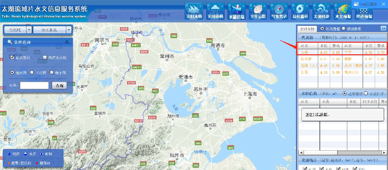Close the 小窗口播放 mini window bar

tap(384, 4)
